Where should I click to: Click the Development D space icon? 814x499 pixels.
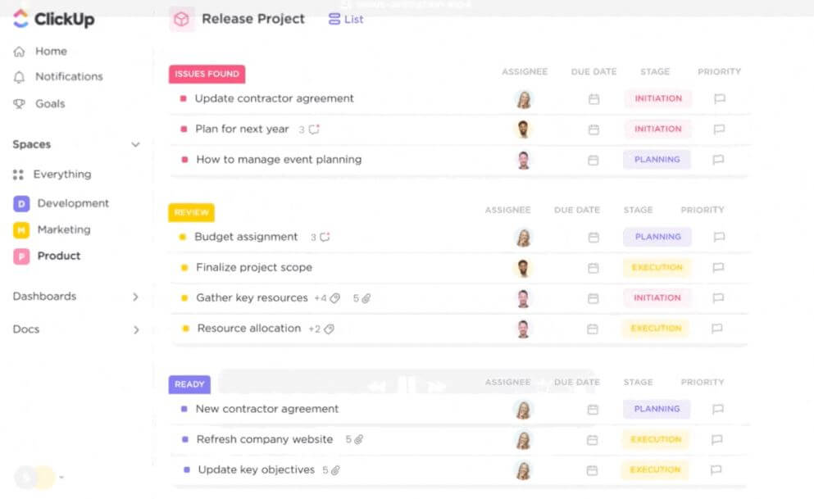point(21,204)
